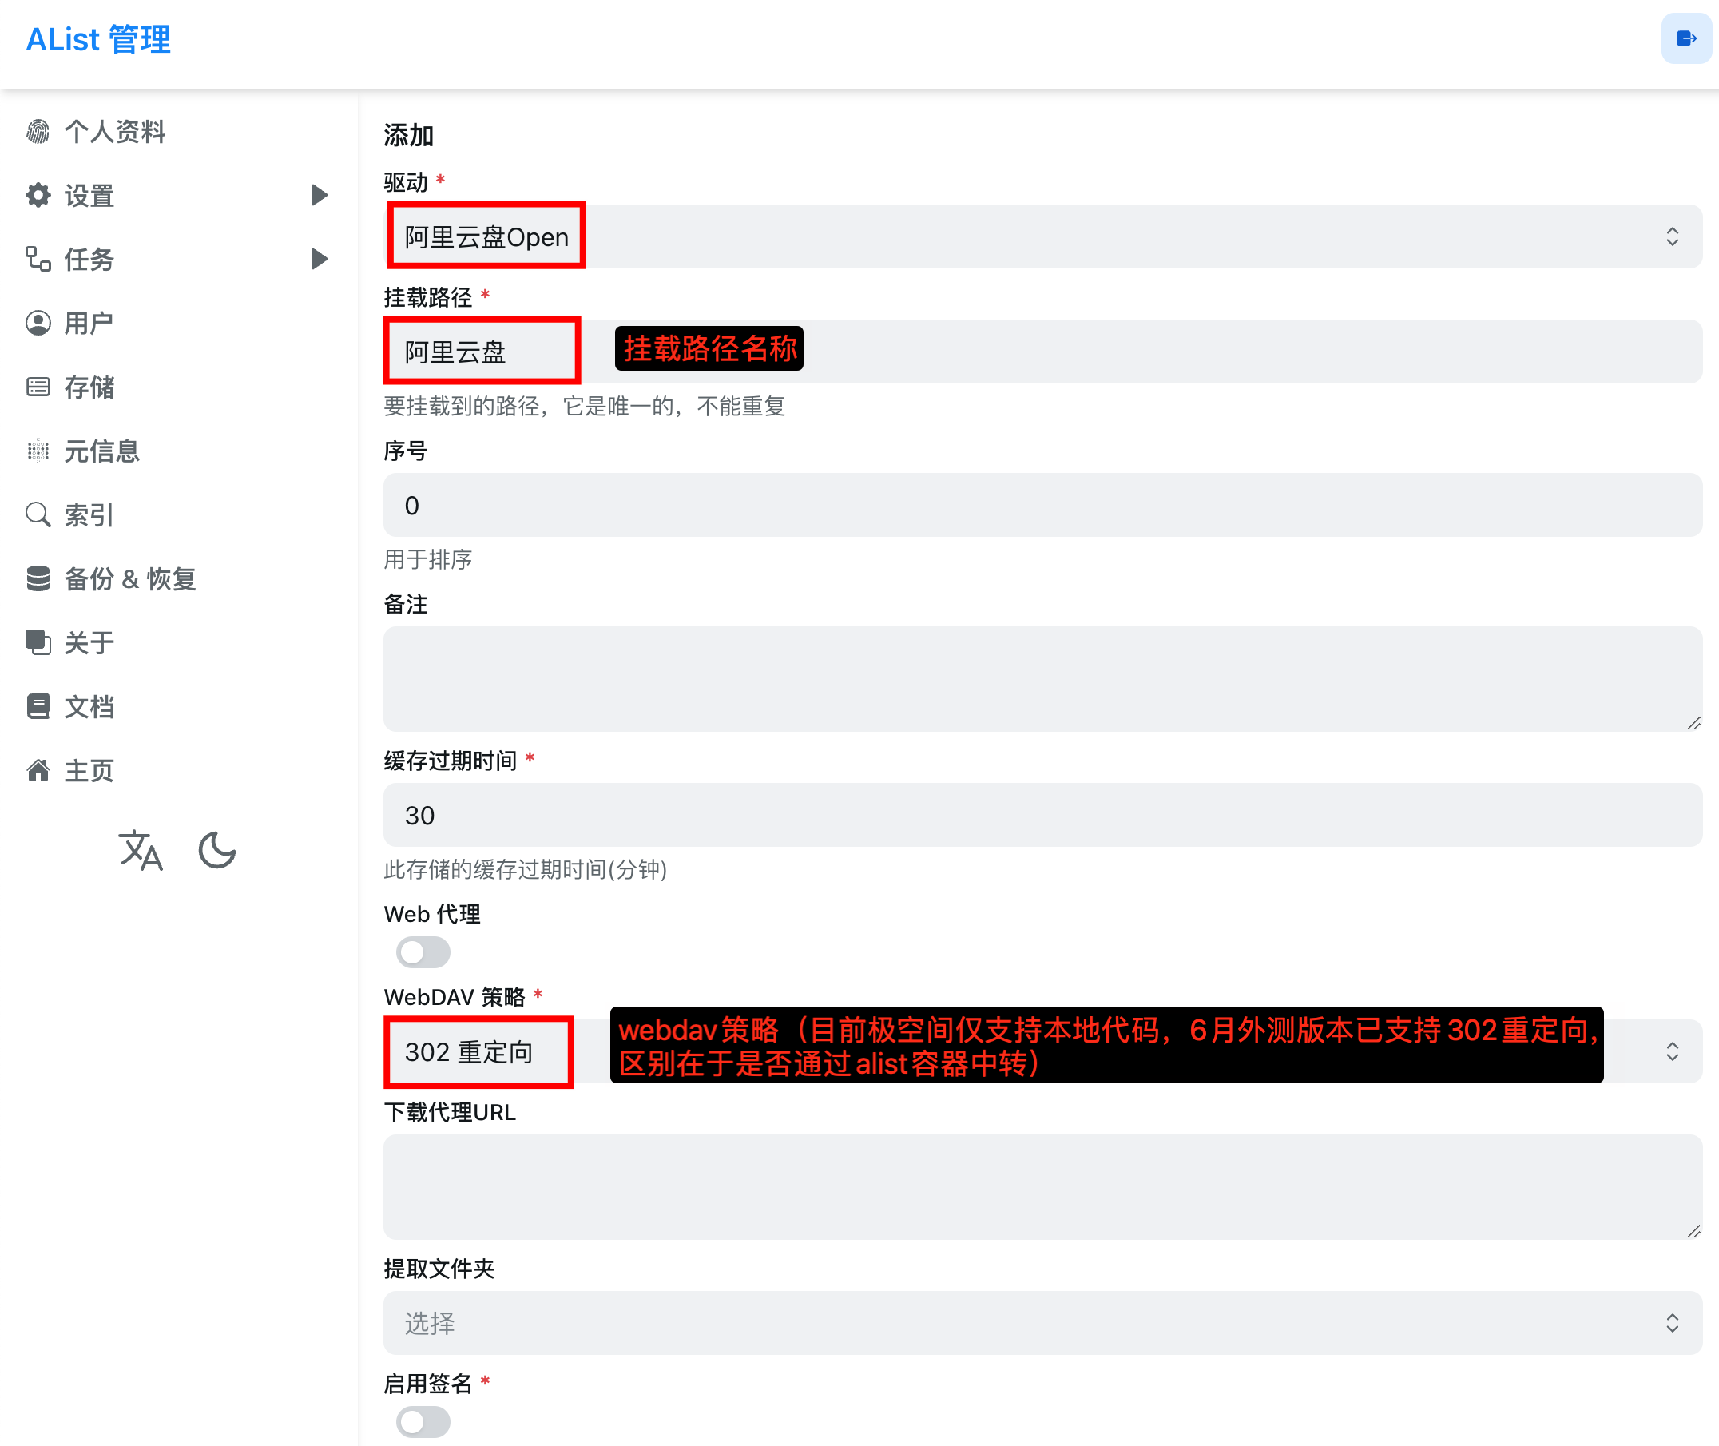Click the task flow icon beside 任务
Image resolution: width=1719 pixels, height=1446 pixels.
pos(38,259)
